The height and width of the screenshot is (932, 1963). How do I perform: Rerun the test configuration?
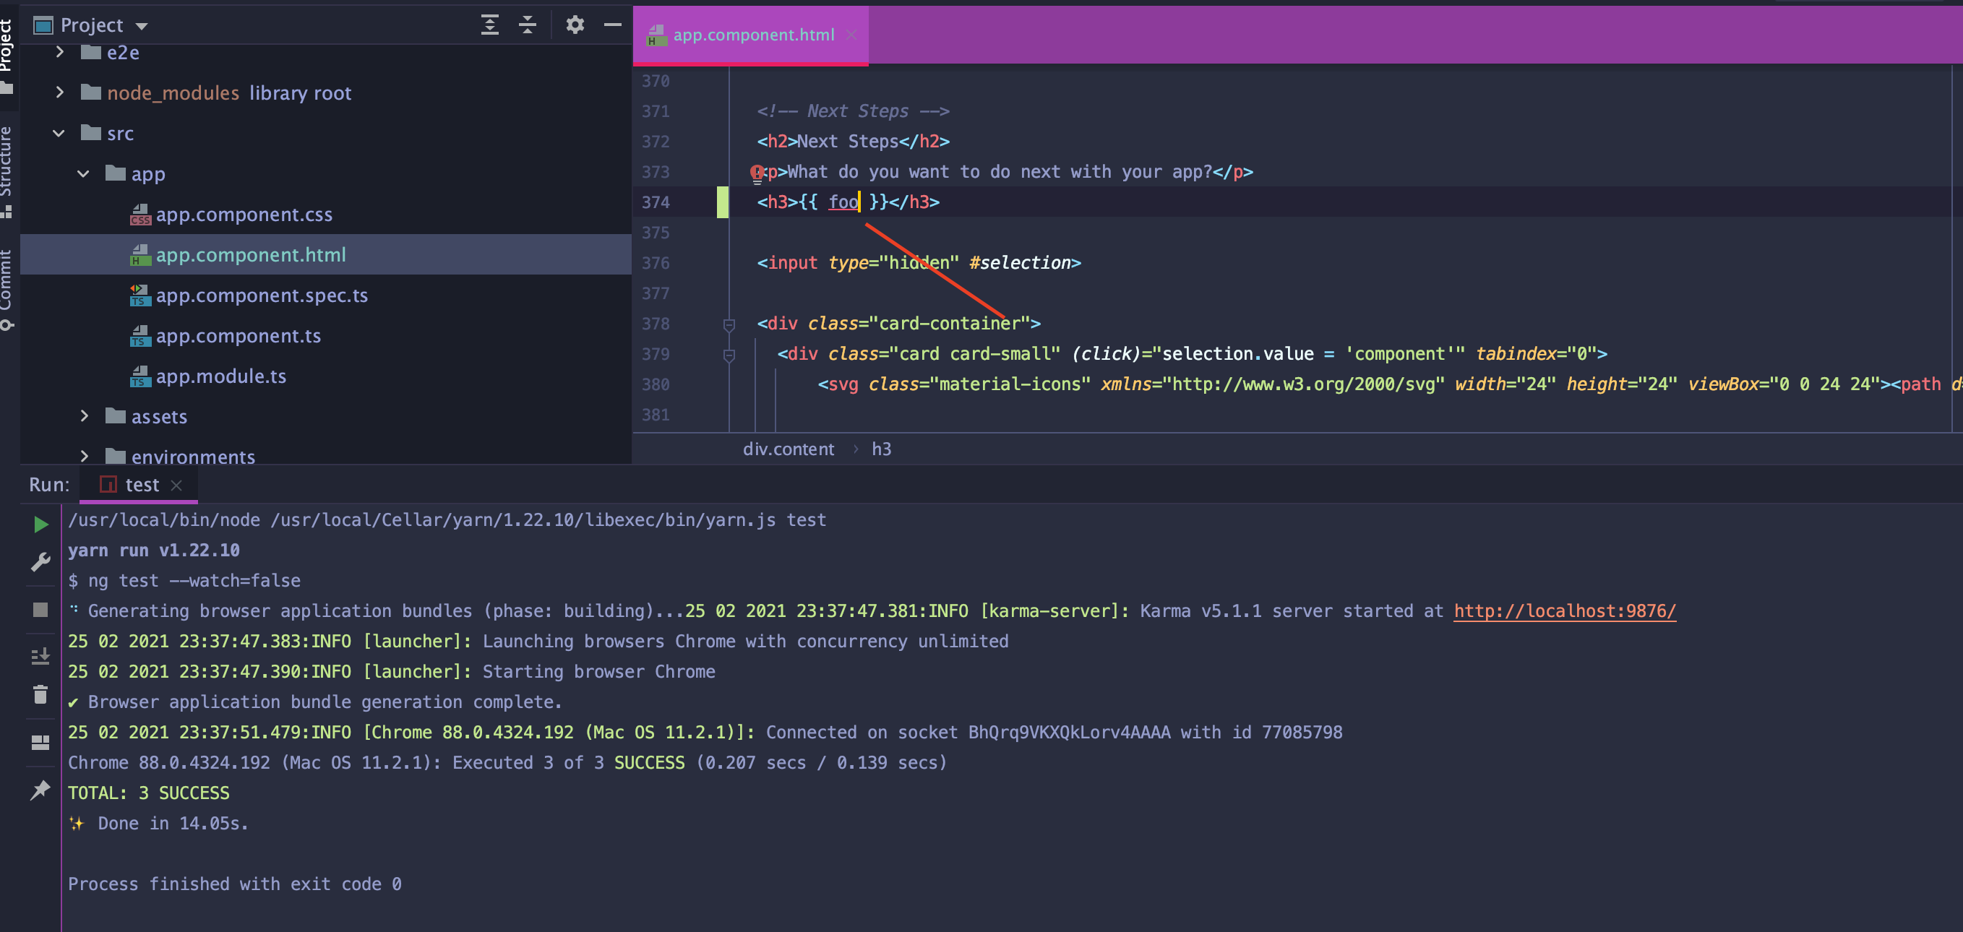point(40,524)
